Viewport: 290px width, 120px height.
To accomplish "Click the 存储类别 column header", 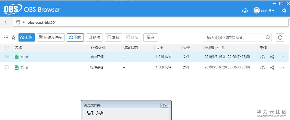I will (98, 48).
